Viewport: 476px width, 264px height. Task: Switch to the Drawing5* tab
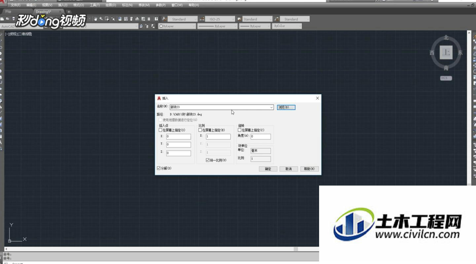pos(43,12)
